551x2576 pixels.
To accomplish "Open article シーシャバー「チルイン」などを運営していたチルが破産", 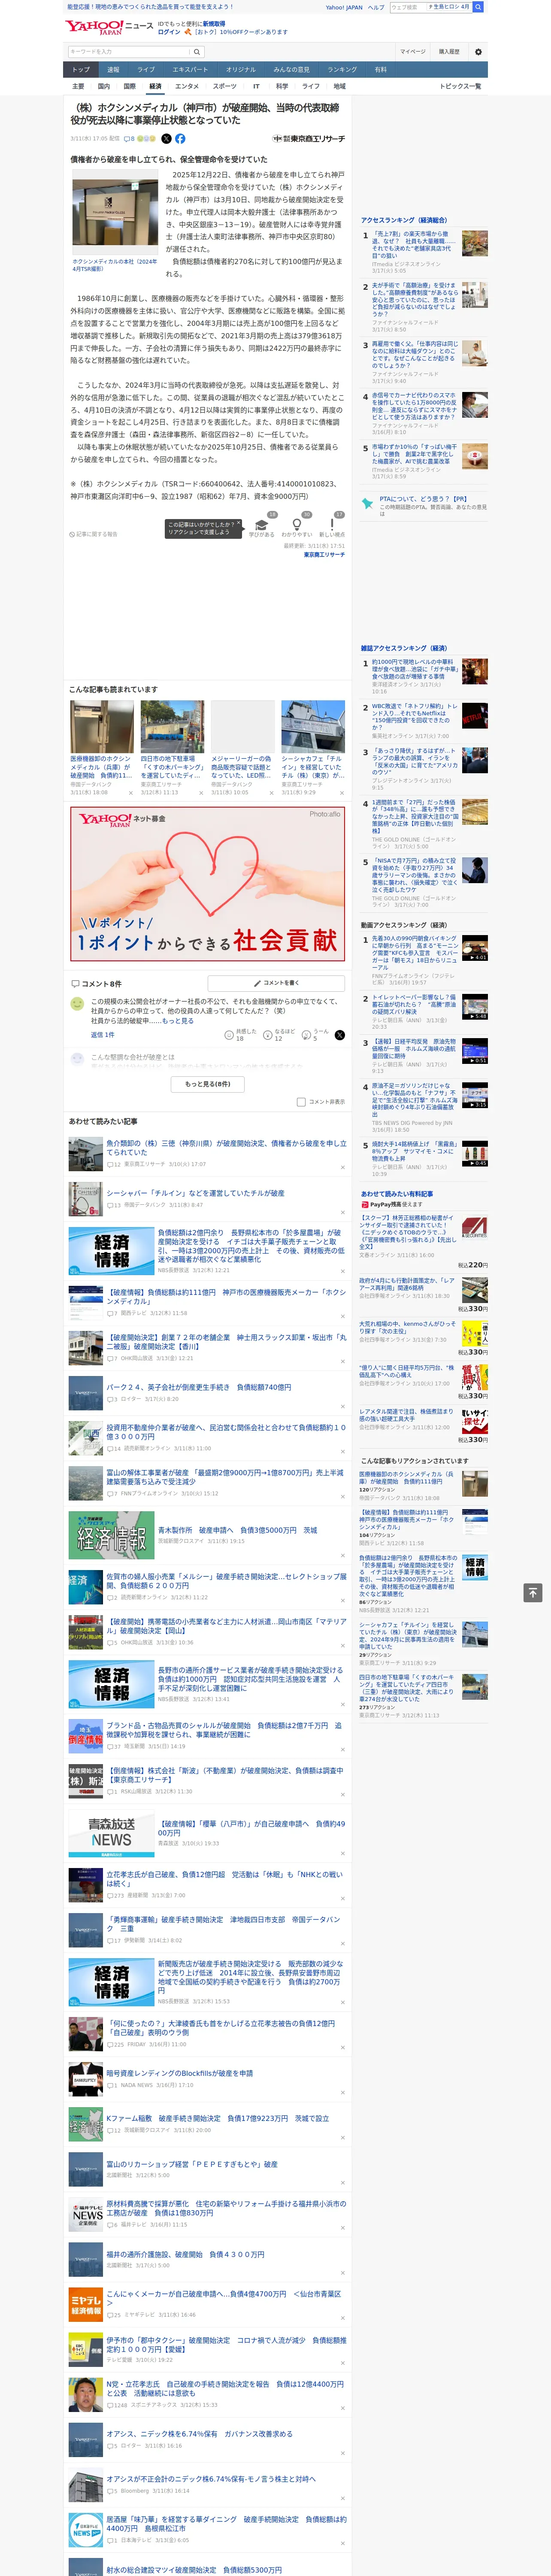I will [196, 1193].
